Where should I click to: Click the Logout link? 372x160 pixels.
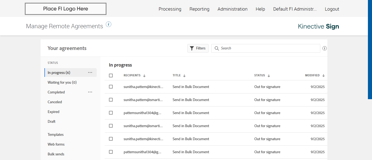332,9
